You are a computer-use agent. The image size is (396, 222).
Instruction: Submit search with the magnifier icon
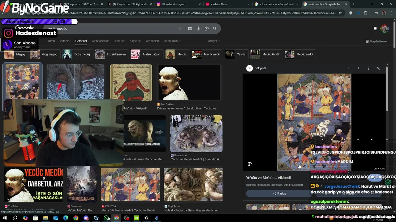pos(215,29)
